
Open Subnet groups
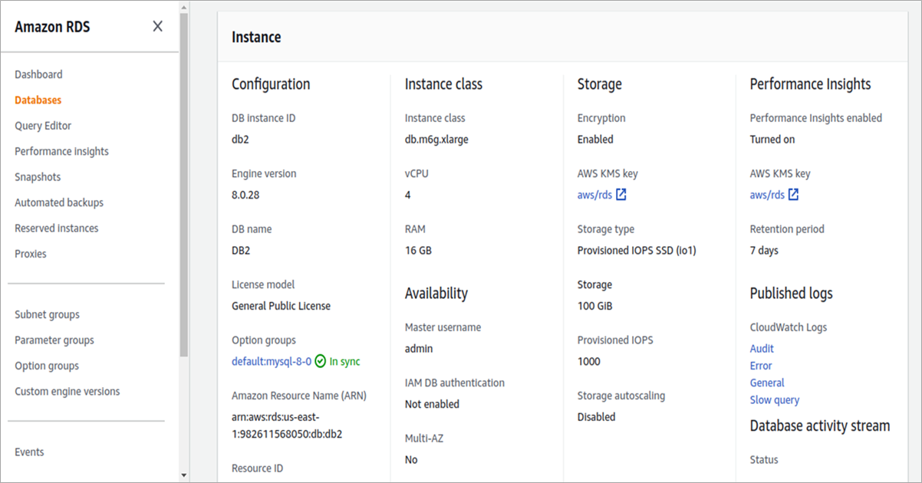[x=47, y=314]
